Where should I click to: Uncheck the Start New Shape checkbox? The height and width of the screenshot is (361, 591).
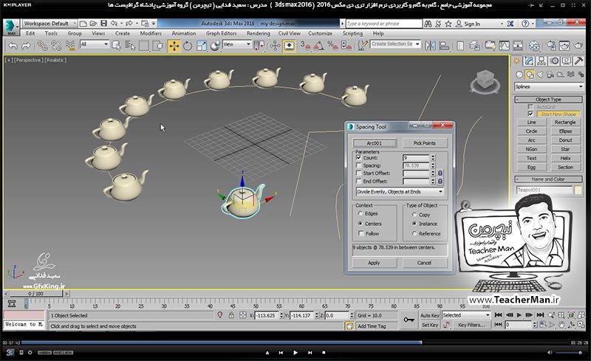(x=530, y=114)
